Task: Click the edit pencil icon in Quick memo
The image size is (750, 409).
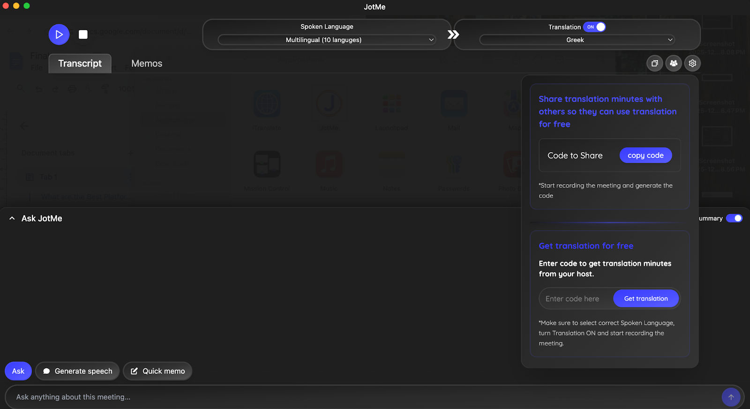Action: click(134, 371)
